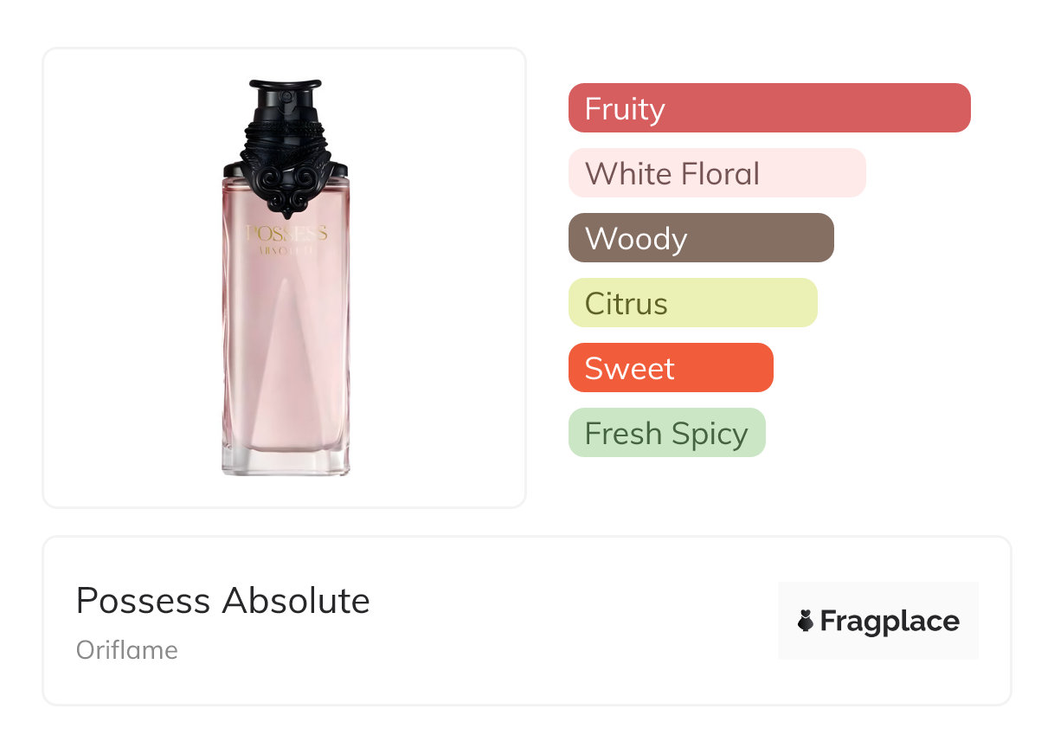Click the Fragplace wordmark text
Image resolution: width=1054 pixels, height=748 pixels.
pyautogui.click(x=890, y=621)
